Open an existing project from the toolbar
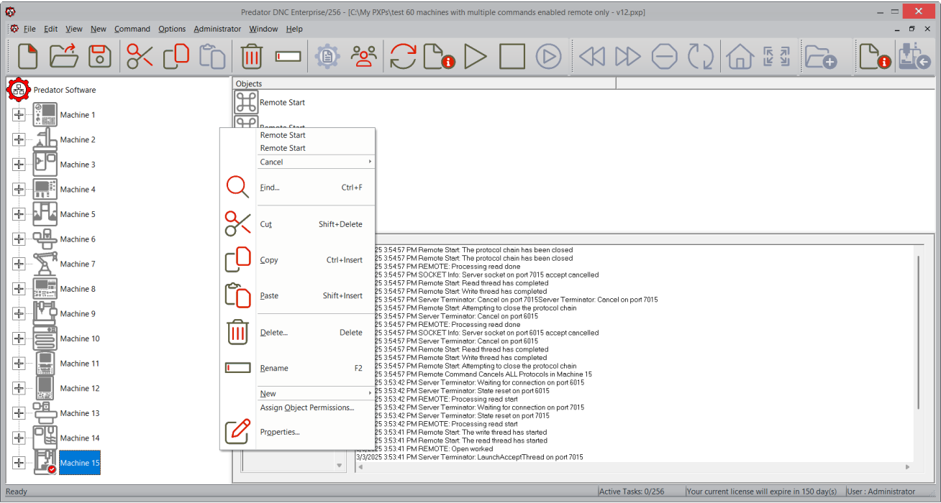 click(63, 56)
